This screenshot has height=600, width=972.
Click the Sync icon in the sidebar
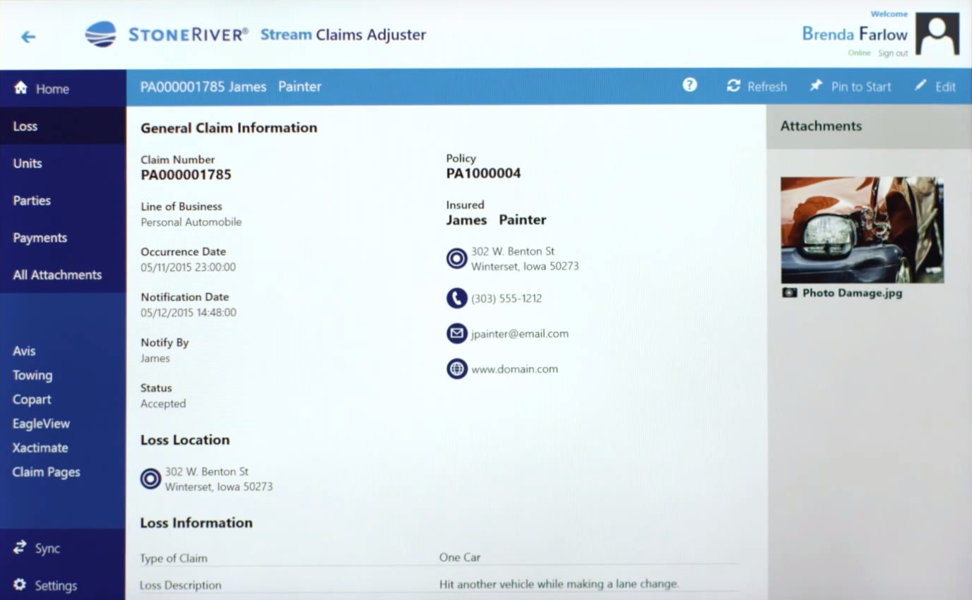click(x=18, y=547)
